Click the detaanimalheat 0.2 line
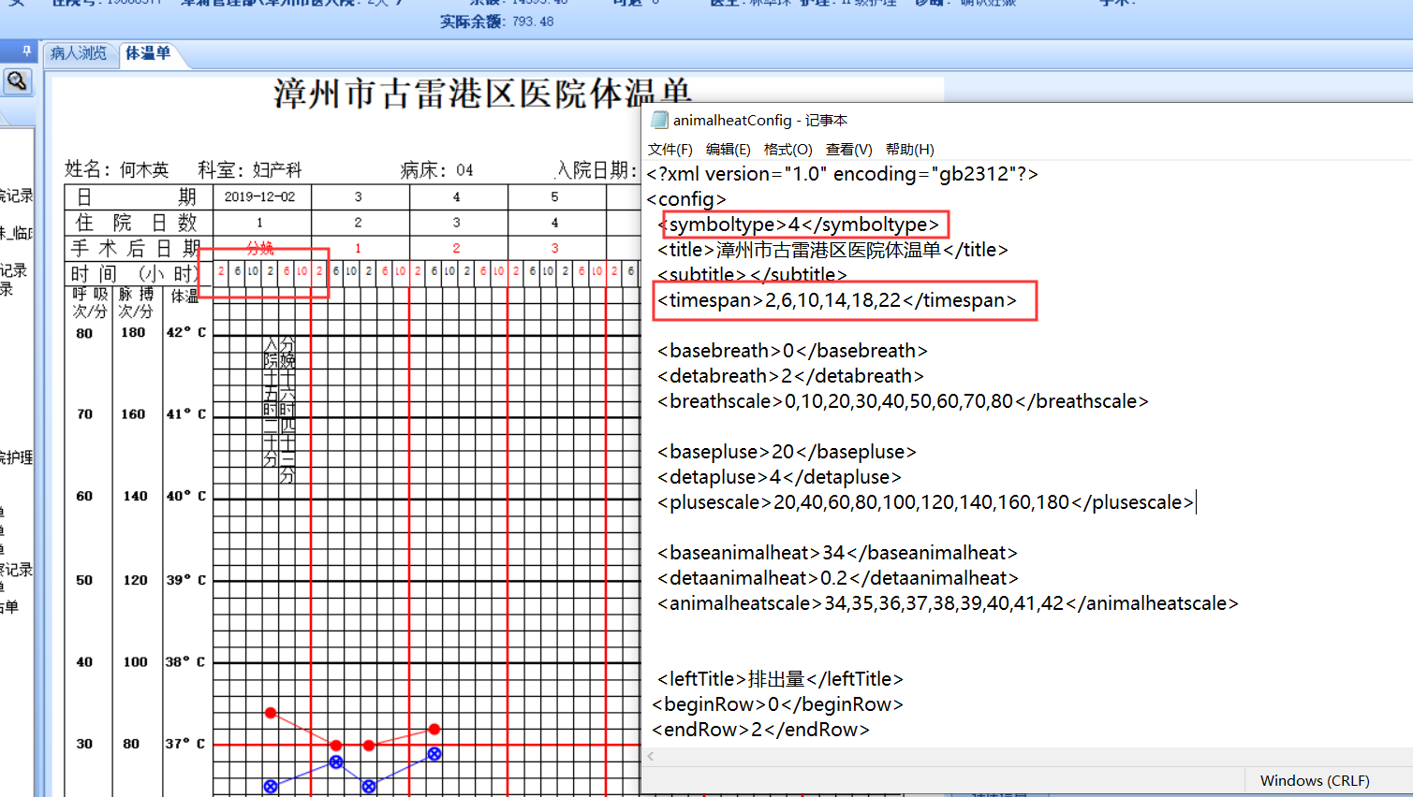This screenshot has width=1413, height=797. 838,578
